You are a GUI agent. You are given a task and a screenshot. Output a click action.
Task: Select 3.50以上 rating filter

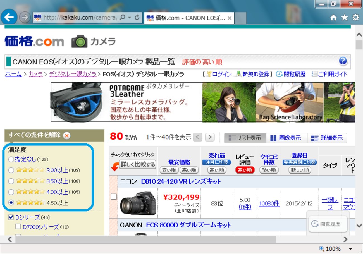point(11,181)
